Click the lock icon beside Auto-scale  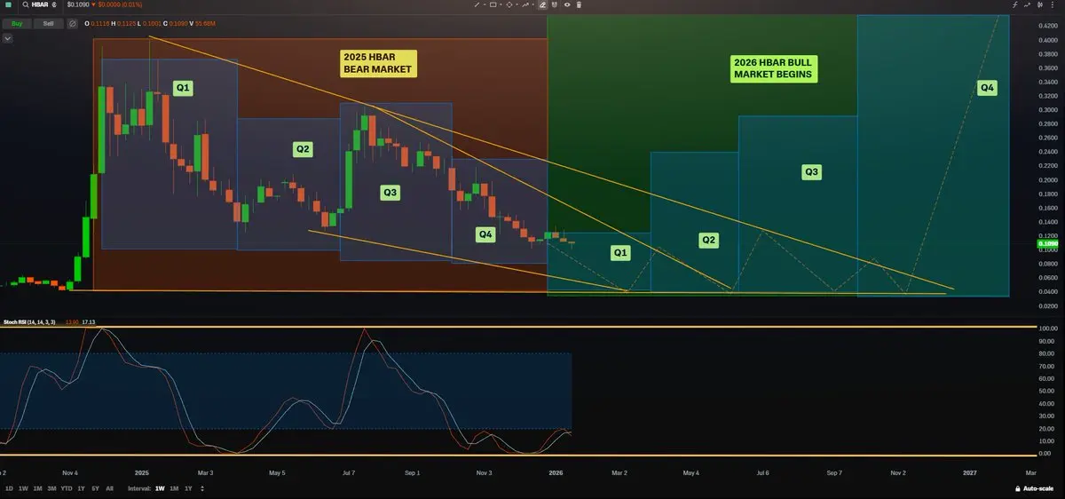click(x=1018, y=488)
